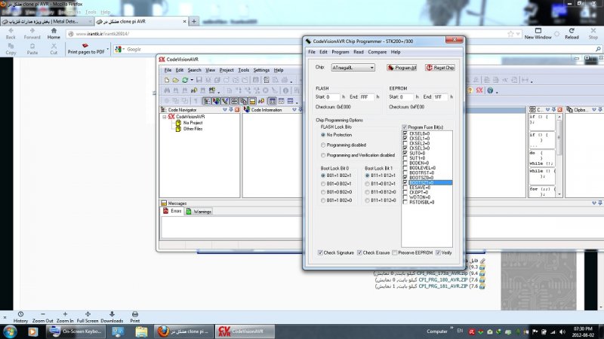Open the Program menu in Chip Programmer
Viewport: 604px width, 339px height.
pos(341,52)
